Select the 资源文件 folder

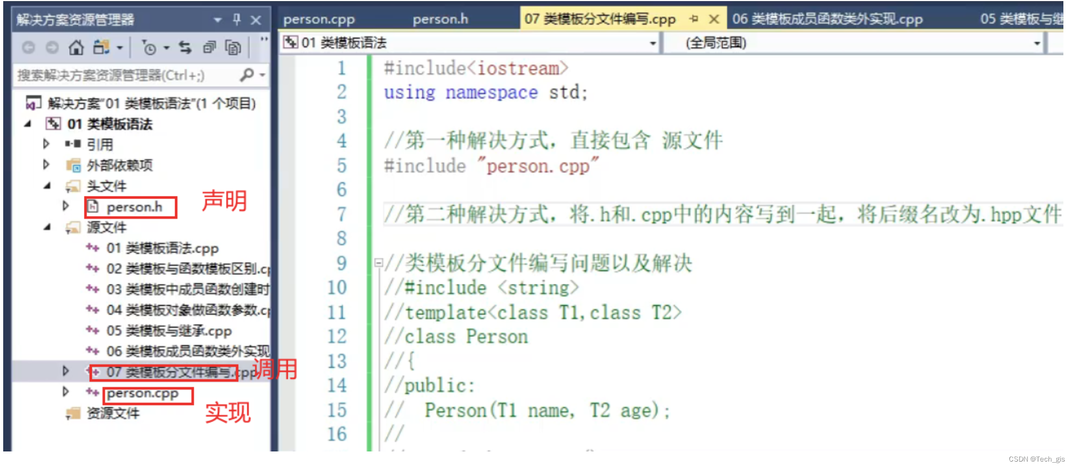[x=113, y=413]
